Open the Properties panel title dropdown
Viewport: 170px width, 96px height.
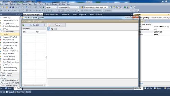pos(169,14)
